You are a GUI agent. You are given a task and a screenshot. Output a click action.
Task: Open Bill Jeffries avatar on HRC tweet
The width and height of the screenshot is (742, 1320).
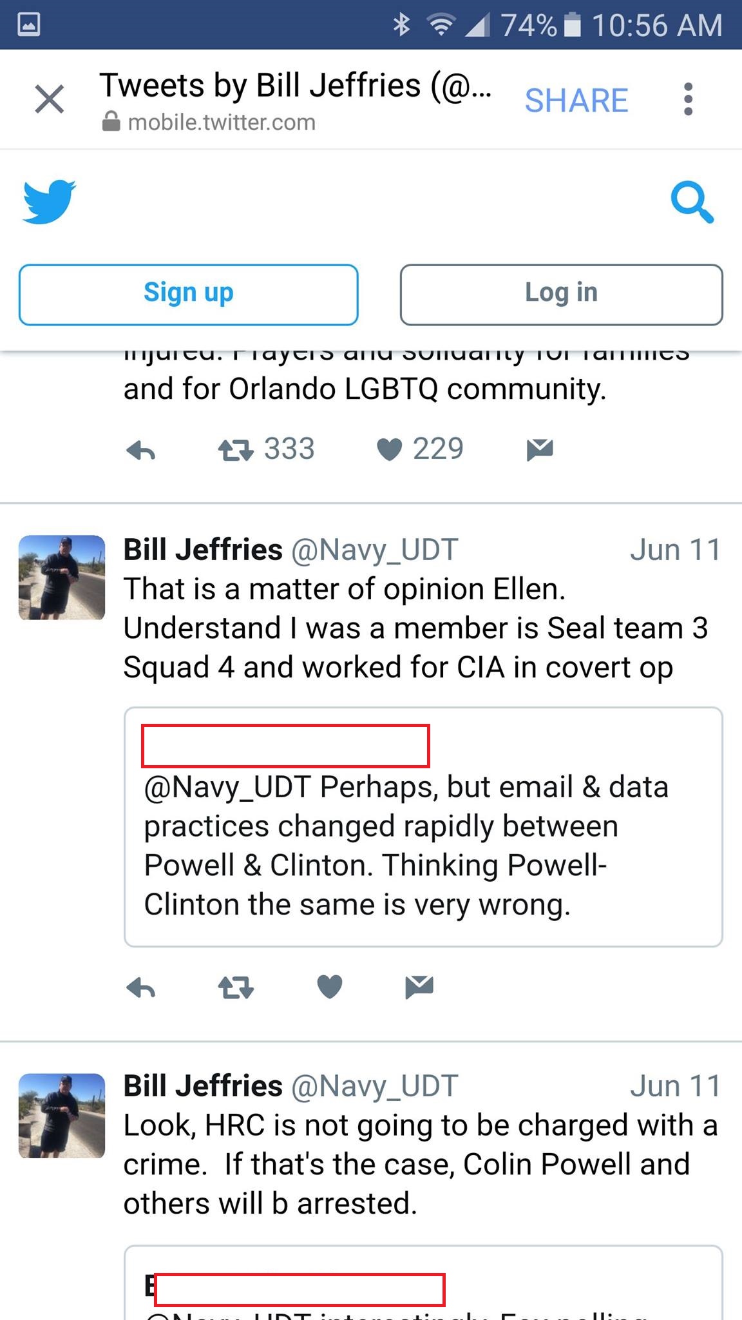[x=62, y=1116]
